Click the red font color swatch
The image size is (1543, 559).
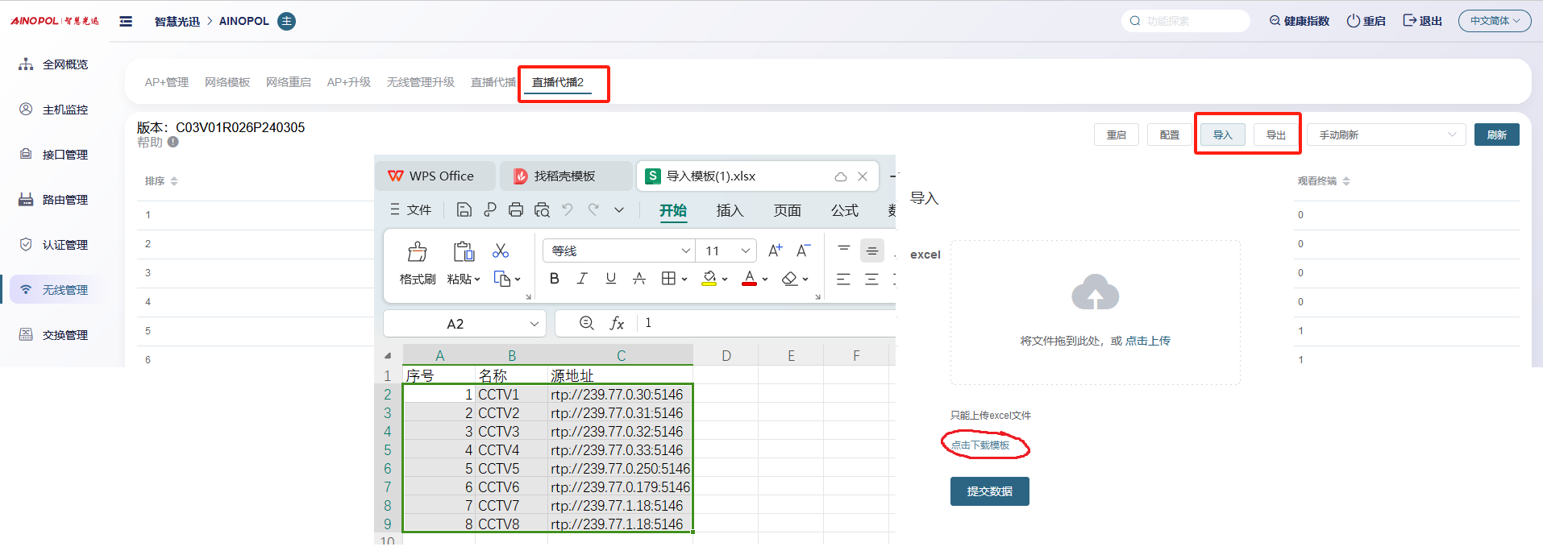point(749,279)
